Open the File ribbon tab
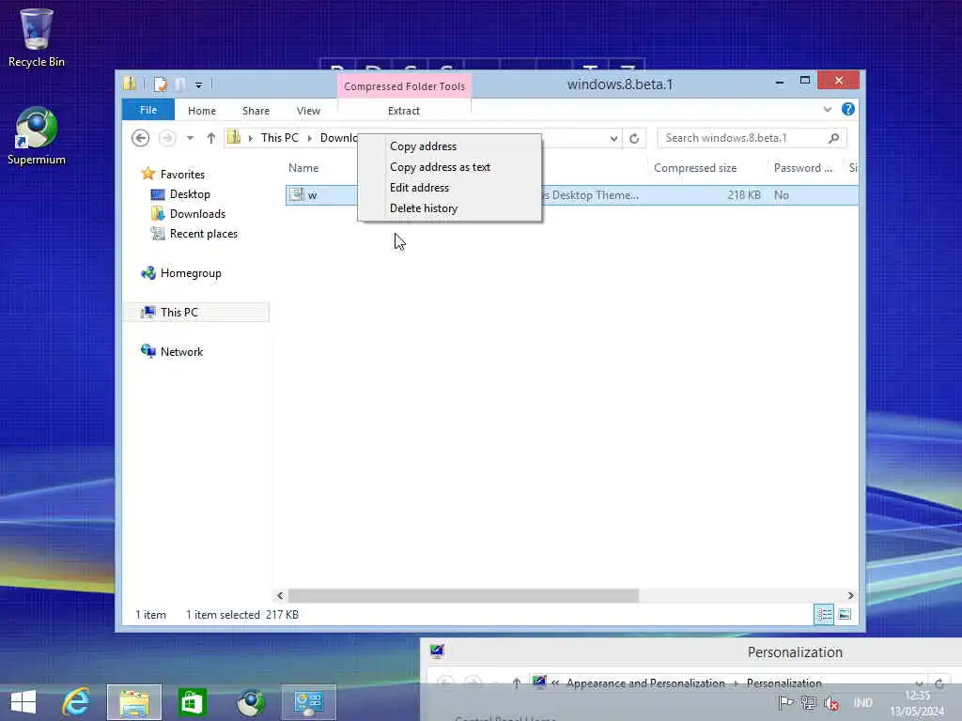 (147, 111)
